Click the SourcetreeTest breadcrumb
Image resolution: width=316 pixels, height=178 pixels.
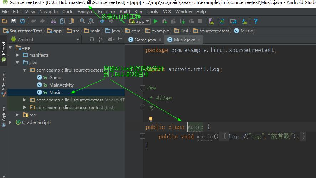(x=22, y=31)
